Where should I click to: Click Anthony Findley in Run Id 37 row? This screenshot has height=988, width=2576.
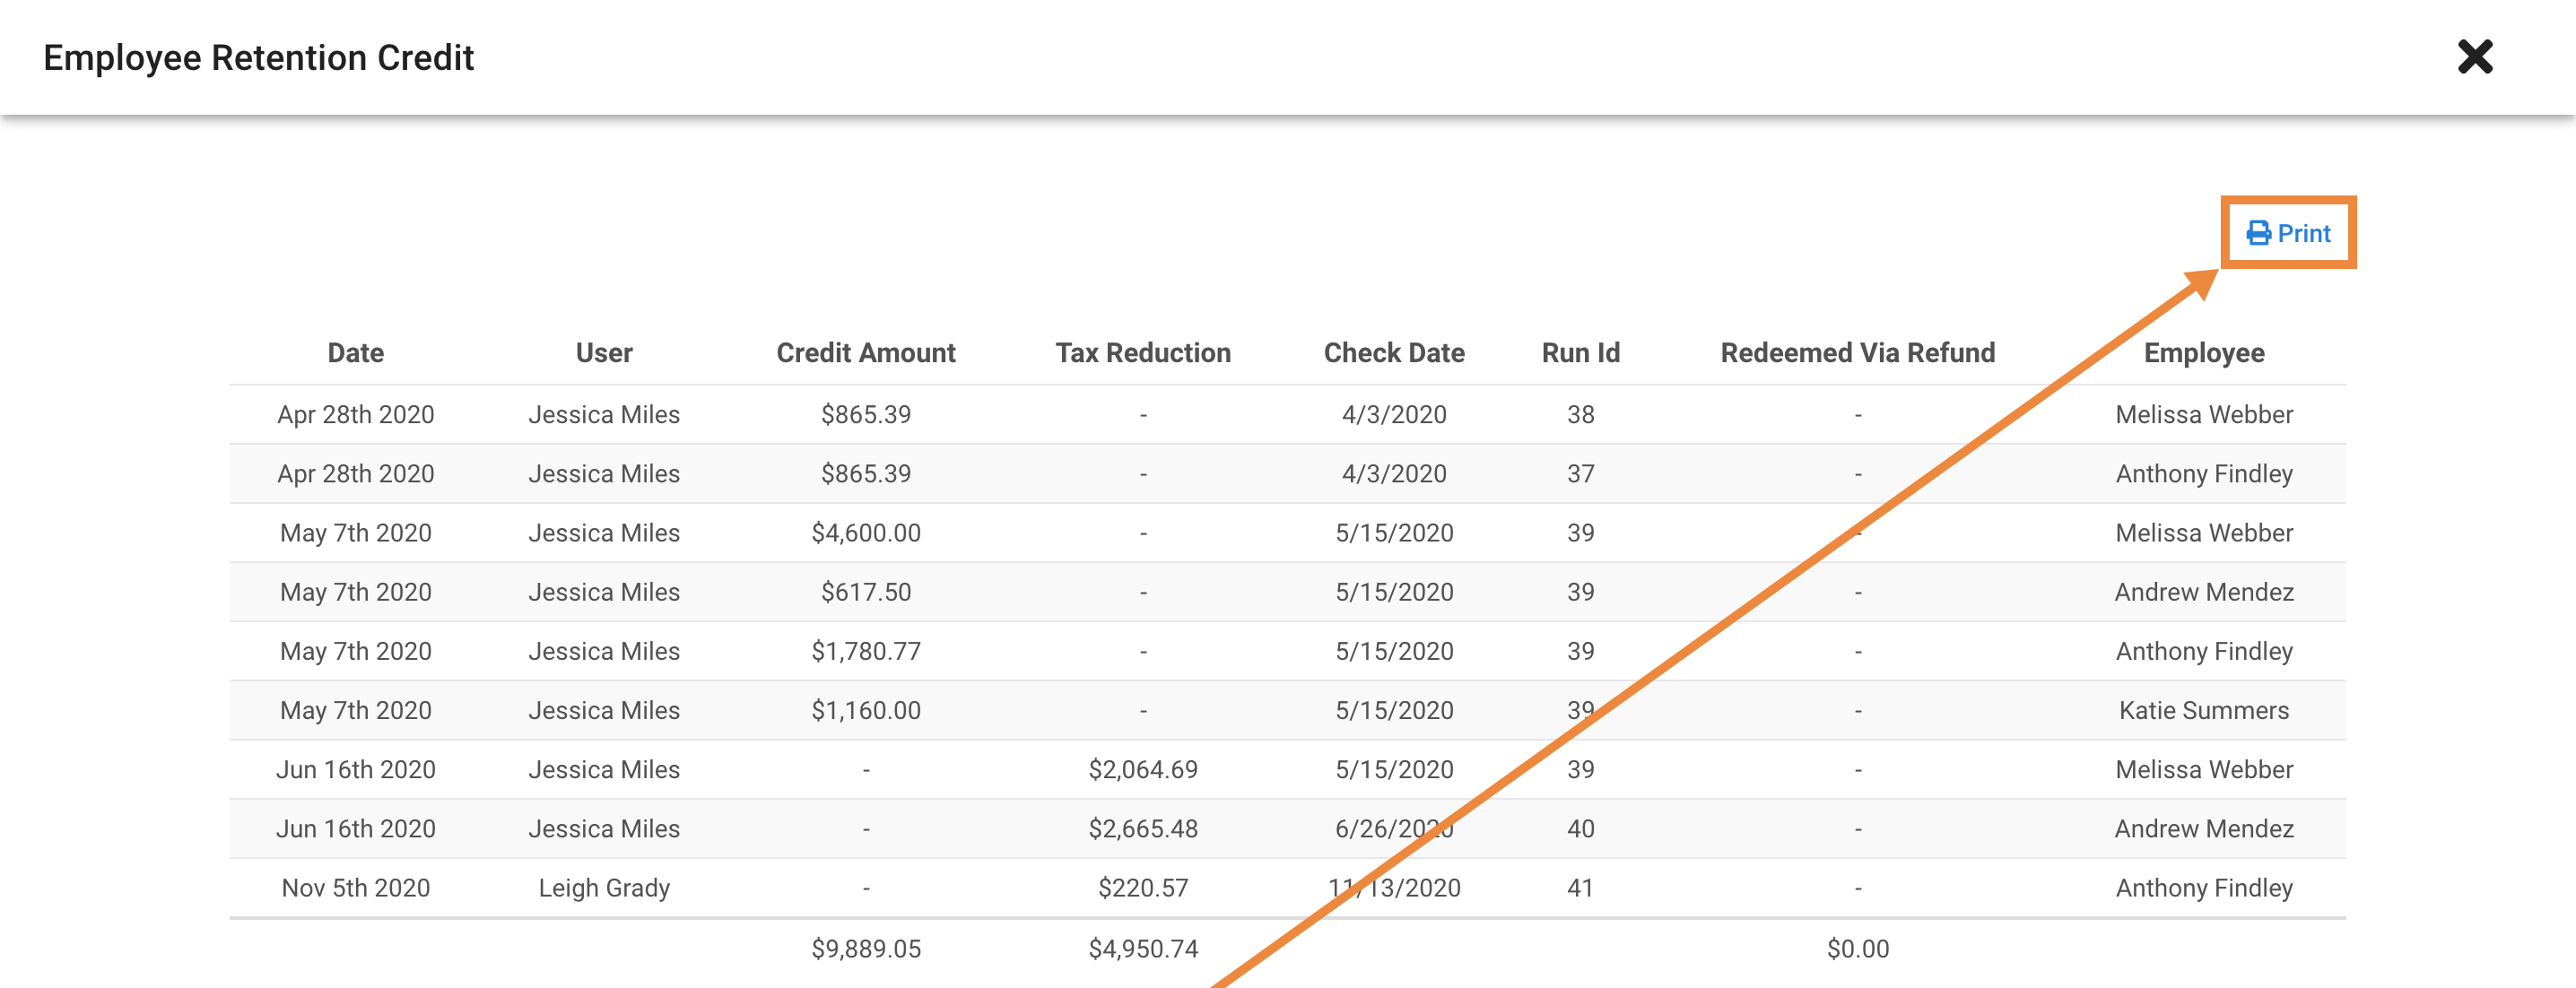tap(2204, 474)
